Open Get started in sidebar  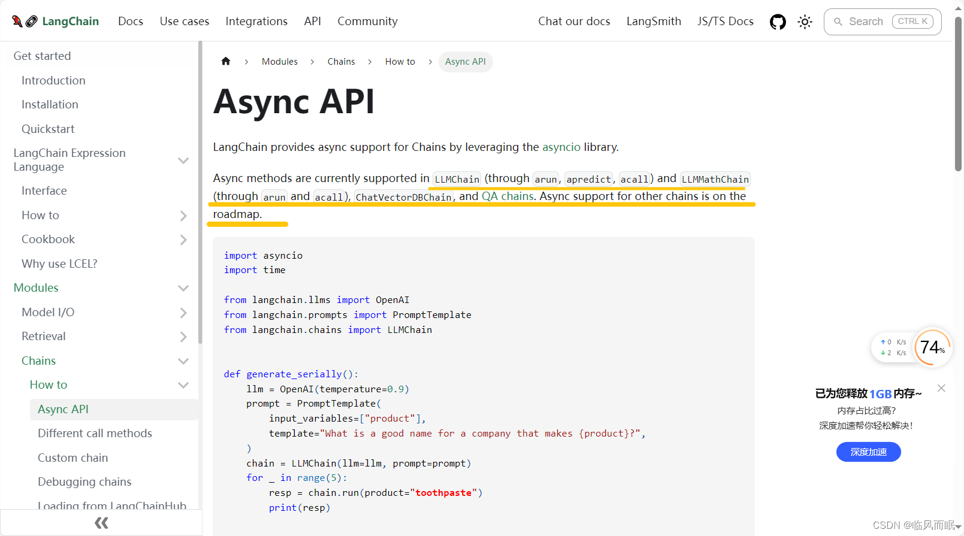42,56
